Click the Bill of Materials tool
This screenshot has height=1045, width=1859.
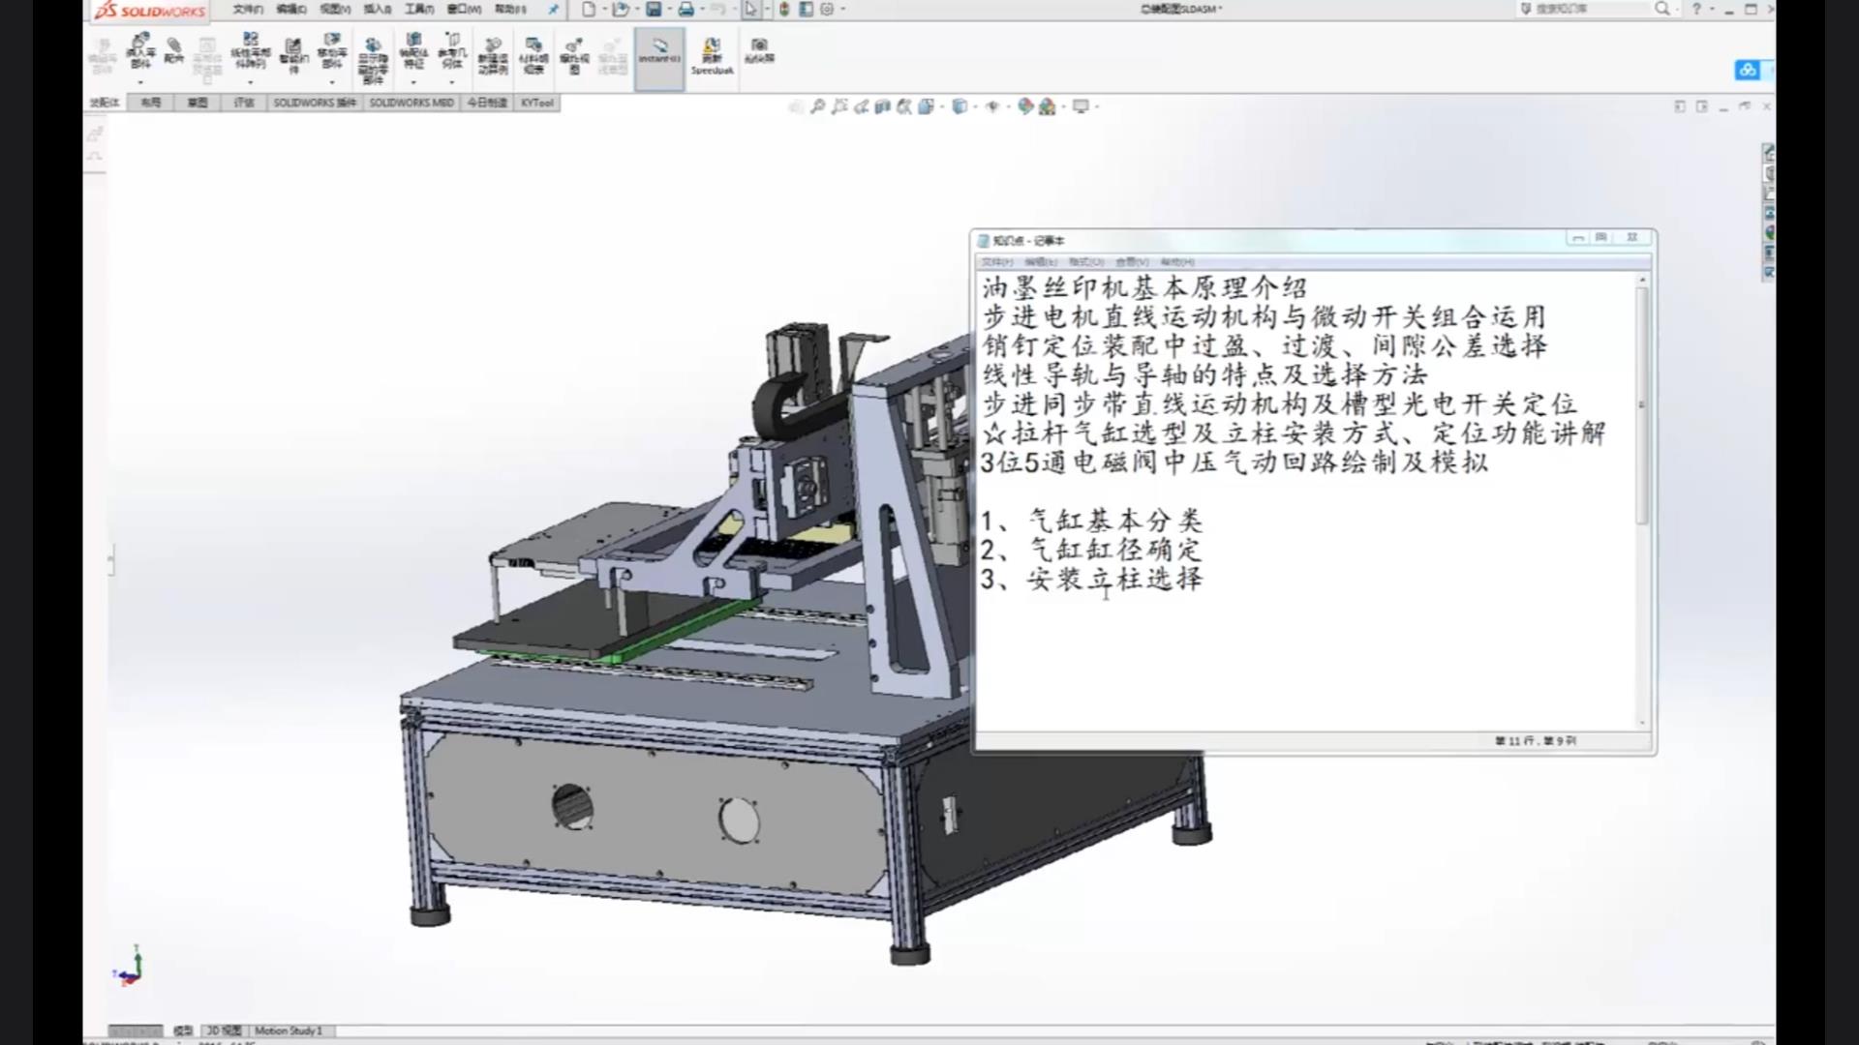click(x=533, y=54)
